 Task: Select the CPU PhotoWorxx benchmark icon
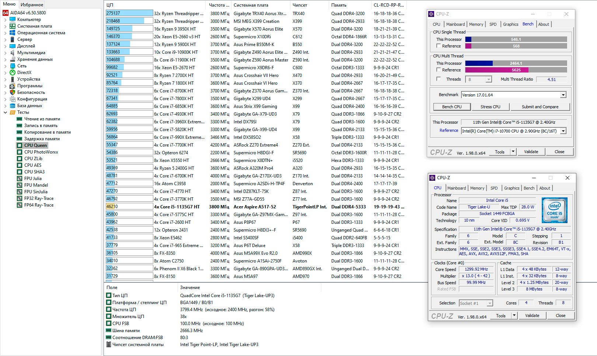[x=20, y=152]
